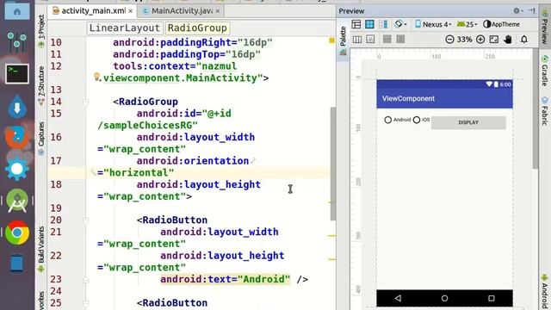Click the preview home circle button
This screenshot has height=310, width=551.
pyautogui.click(x=444, y=298)
